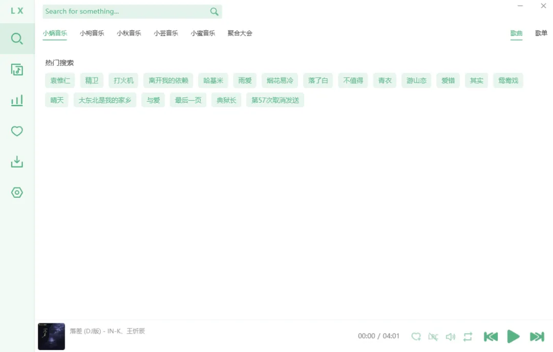Play the current song
The image size is (553, 352).
click(513, 337)
